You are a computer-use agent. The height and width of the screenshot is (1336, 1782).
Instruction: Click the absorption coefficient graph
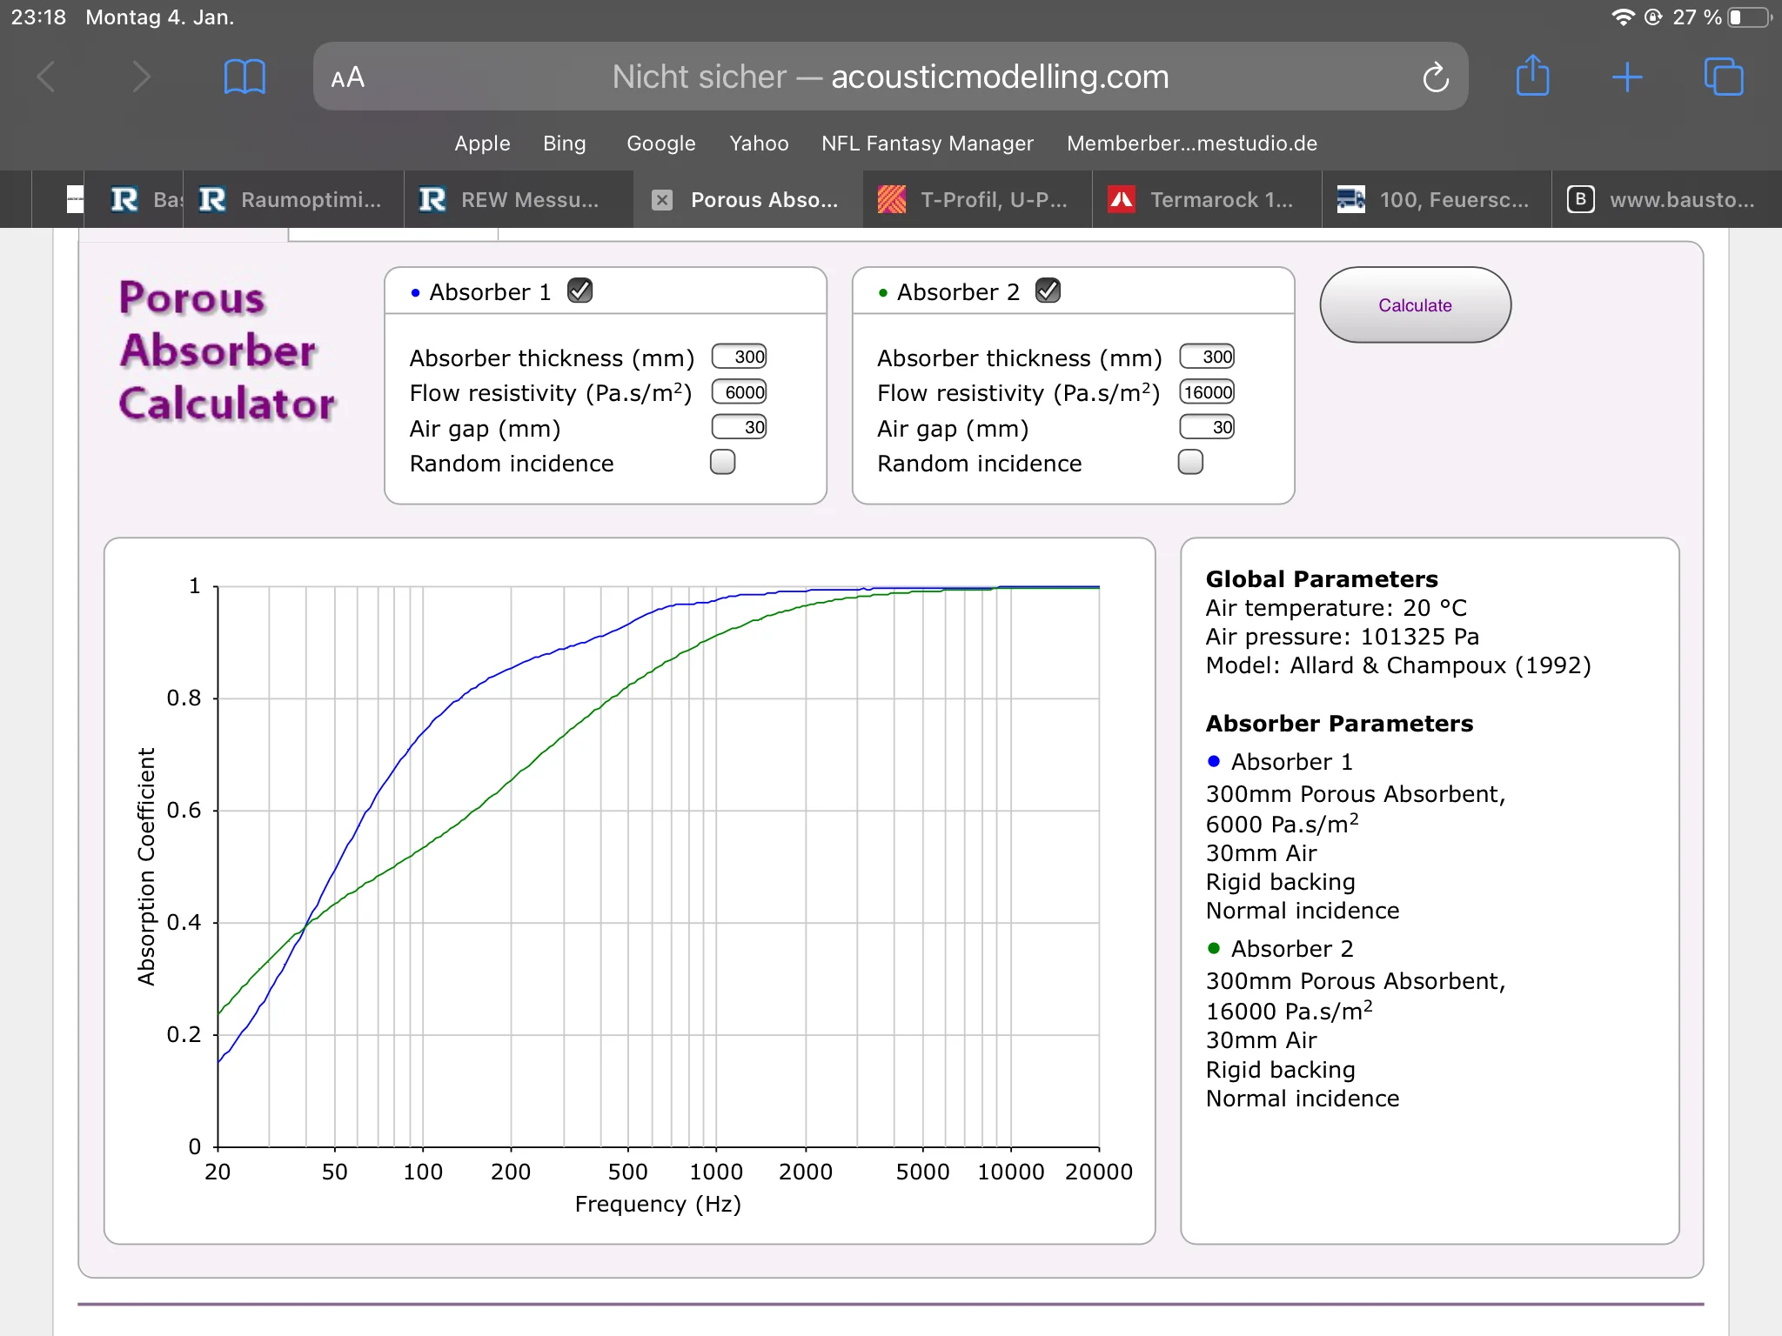pyautogui.click(x=630, y=891)
